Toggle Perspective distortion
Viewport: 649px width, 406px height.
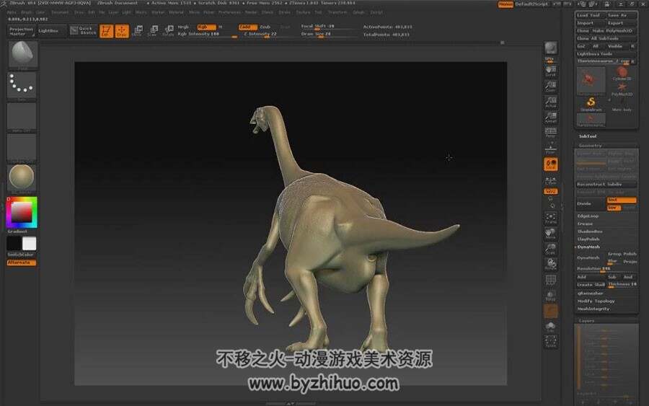pyautogui.click(x=550, y=133)
